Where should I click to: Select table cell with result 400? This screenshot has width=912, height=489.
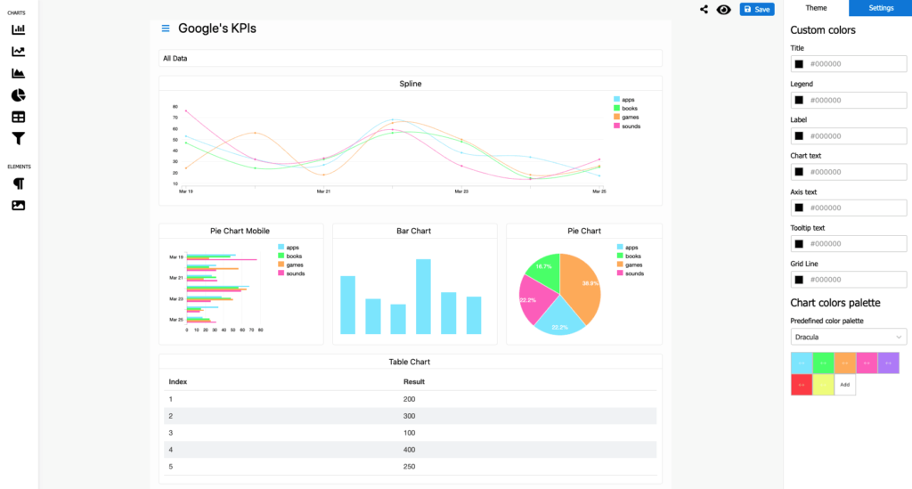410,450
